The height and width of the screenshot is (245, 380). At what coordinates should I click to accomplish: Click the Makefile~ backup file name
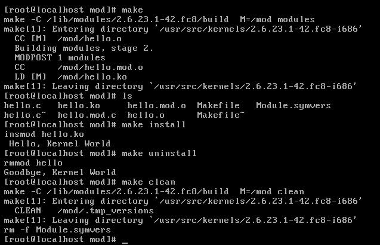click(221, 115)
